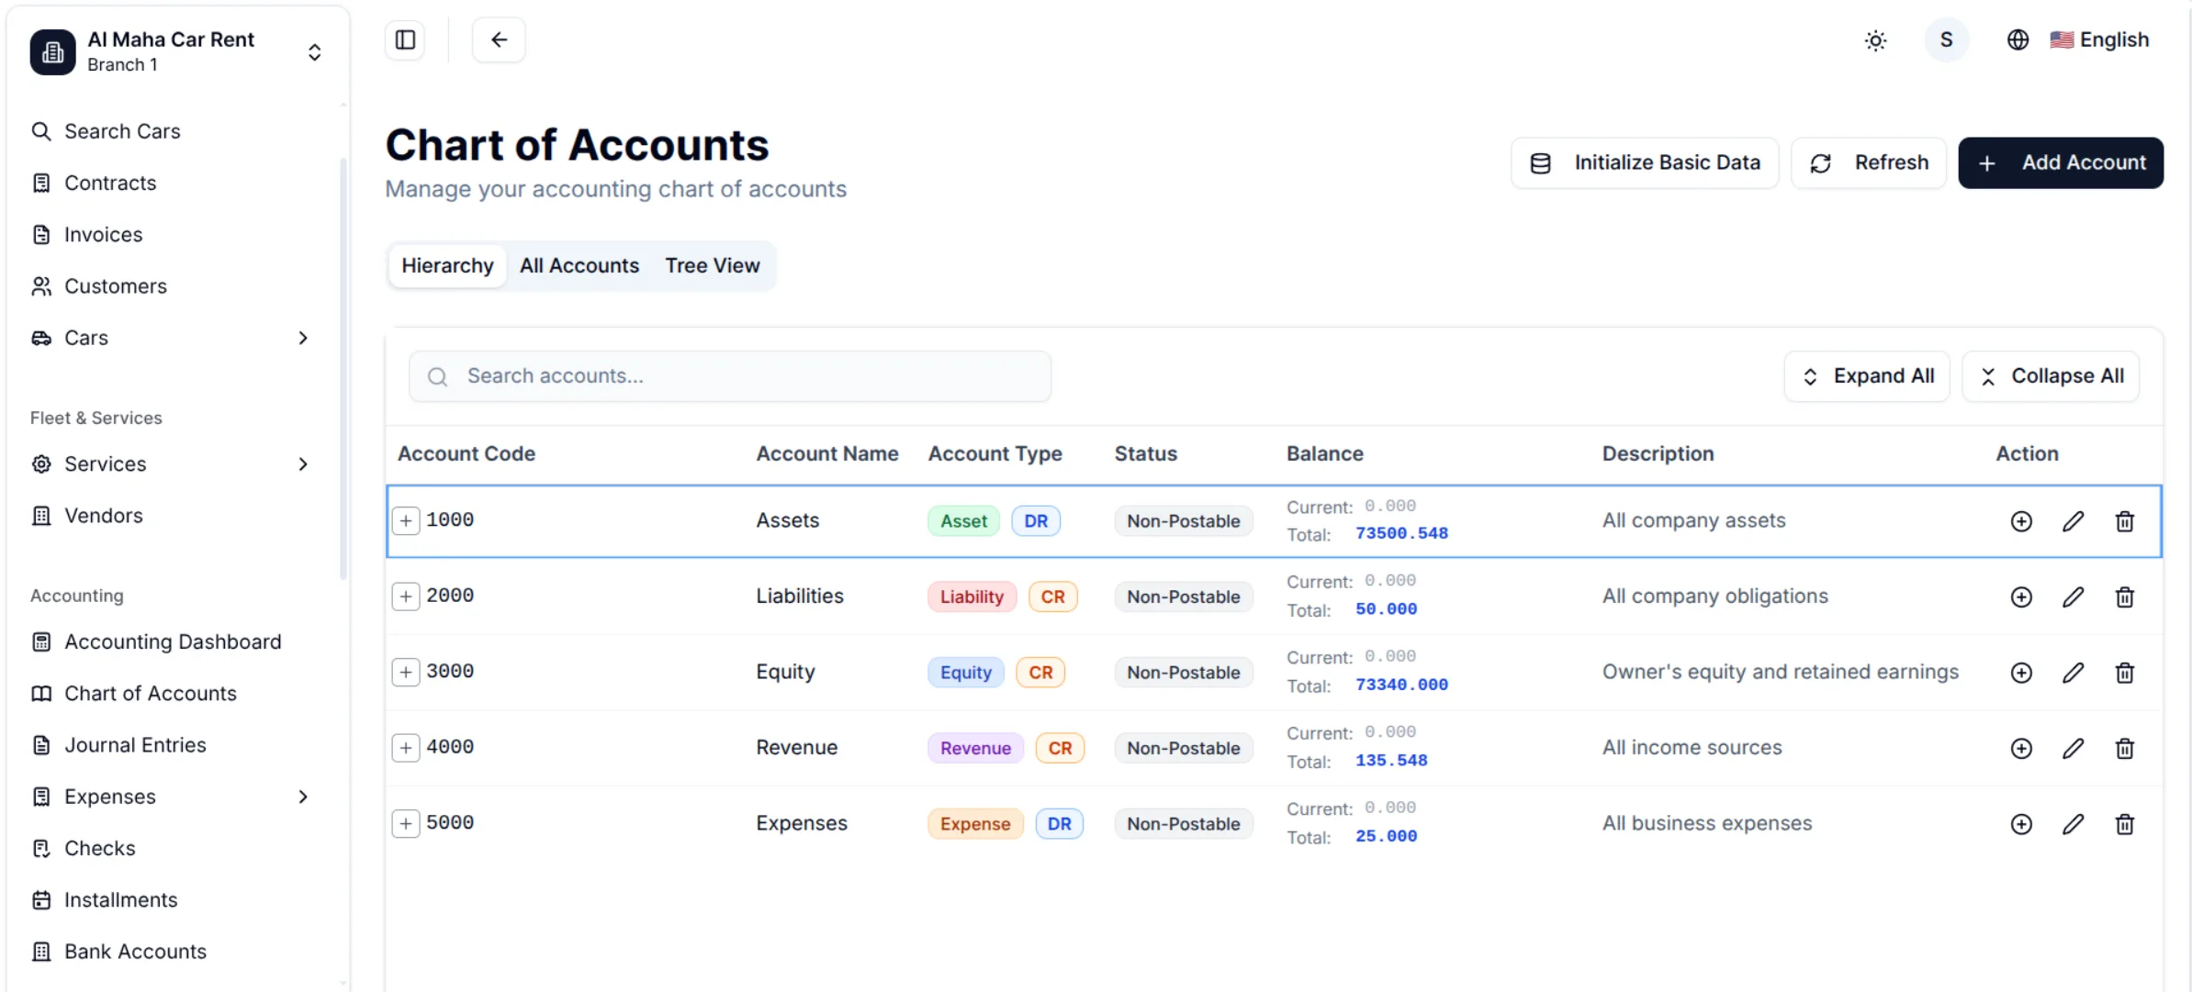2192x992 pixels.
Task: Delete the Expenses 5000 account
Action: (2125, 824)
